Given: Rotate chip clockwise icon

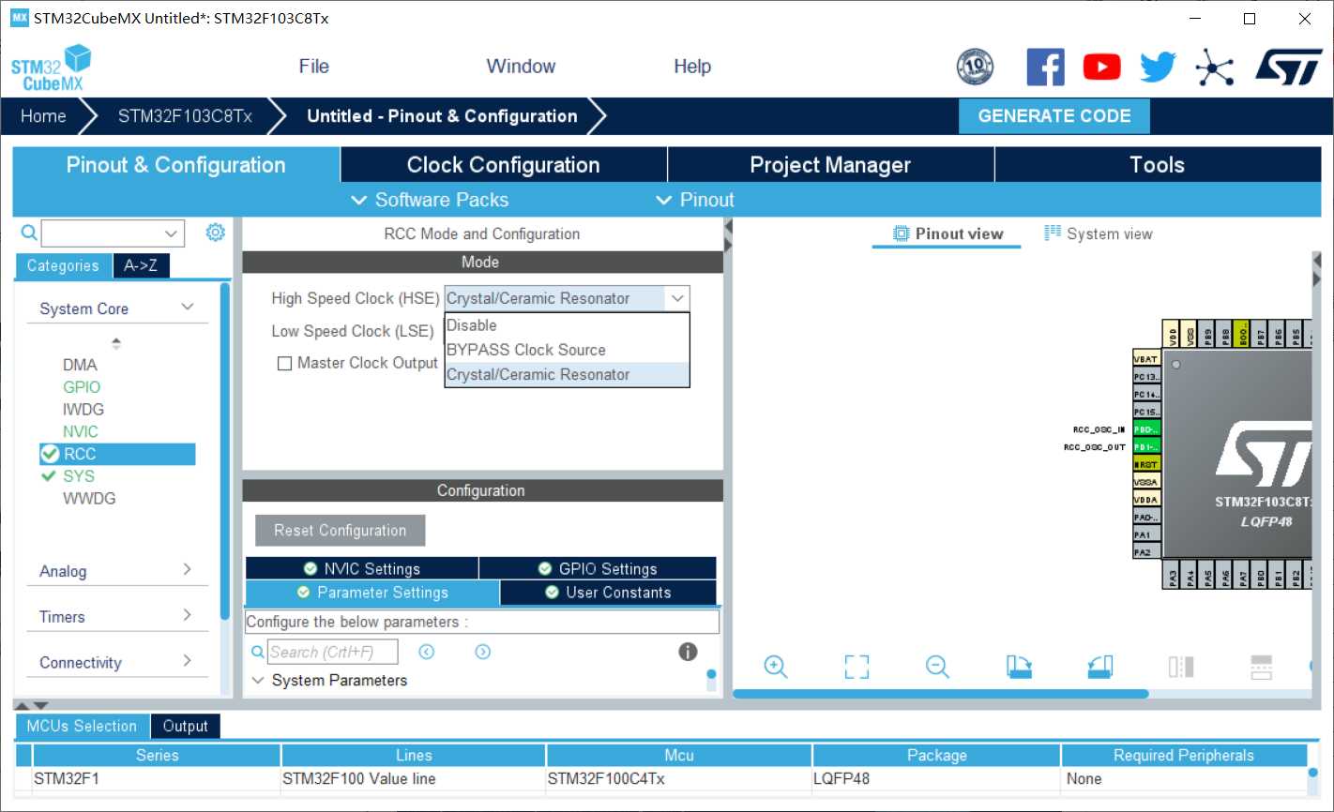Looking at the screenshot, I should 1019,667.
